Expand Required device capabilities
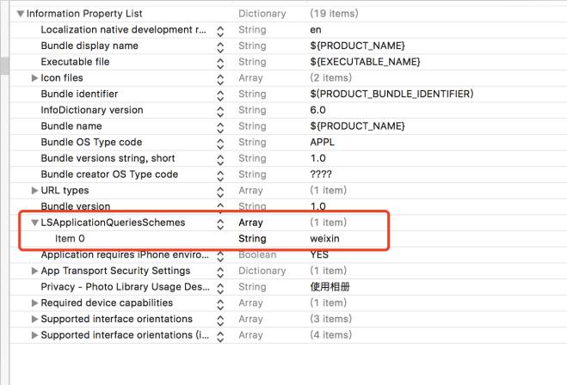Image resolution: width=567 pixels, height=385 pixels. tap(34, 303)
